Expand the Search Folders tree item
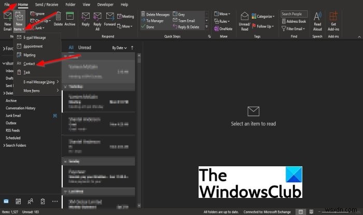 4,146
